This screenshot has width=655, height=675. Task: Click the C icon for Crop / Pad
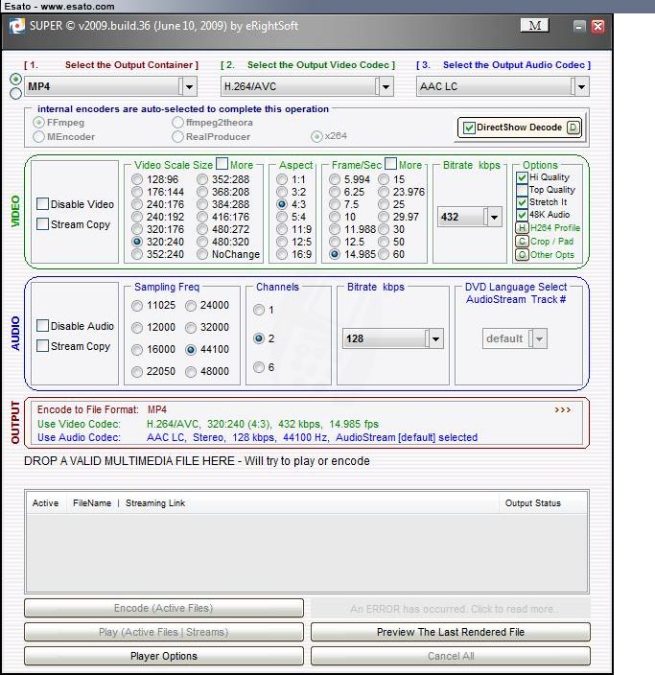pos(522,242)
